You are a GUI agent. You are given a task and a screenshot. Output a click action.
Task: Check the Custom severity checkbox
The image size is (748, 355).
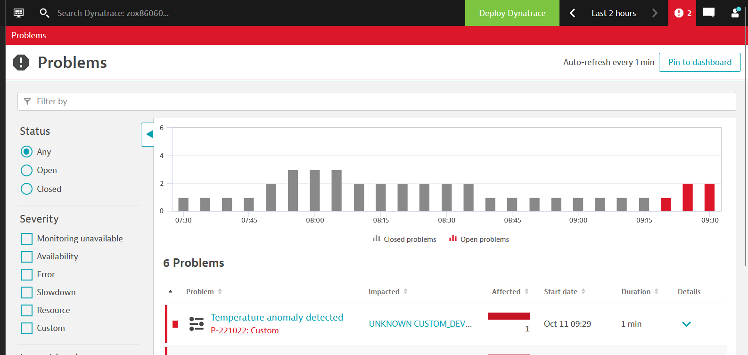click(27, 328)
